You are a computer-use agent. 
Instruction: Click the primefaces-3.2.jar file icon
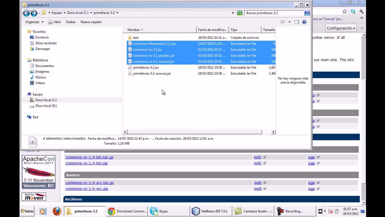[130, 68]
